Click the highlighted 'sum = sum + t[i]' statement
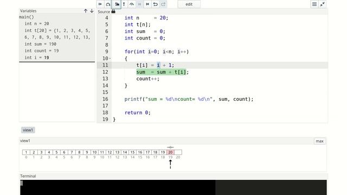The height and width of the screenshot is (195, 347). (161, 72)
